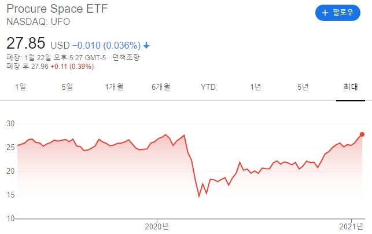
Task: Switch to the 1개월 chart tab
Action: [x=114, y=87]
